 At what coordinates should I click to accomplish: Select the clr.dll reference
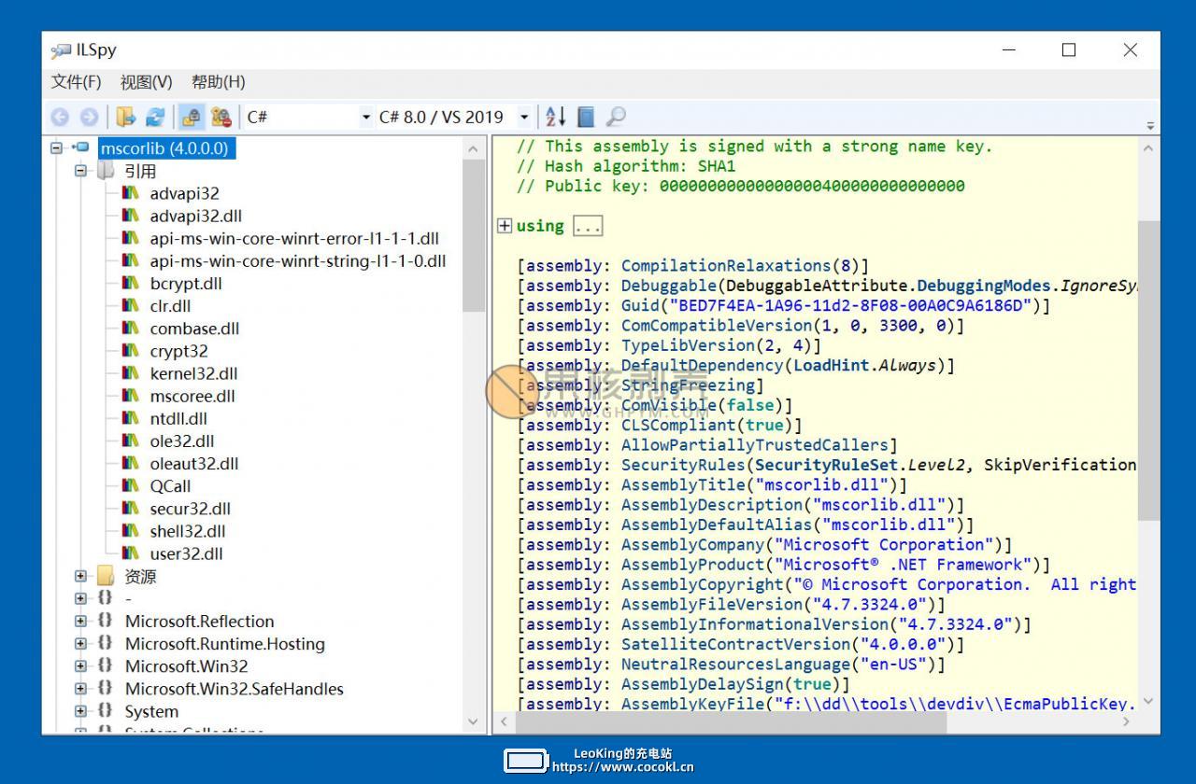click(x=170, y=305)
